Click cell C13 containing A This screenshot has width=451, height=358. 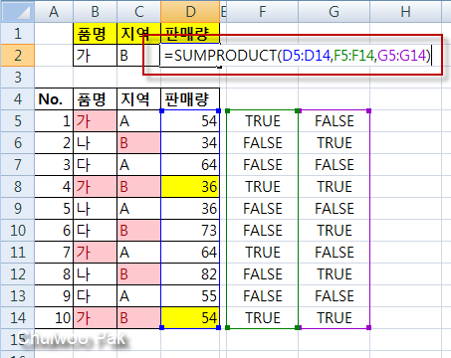pyautogui.click(x=138, y=296)
